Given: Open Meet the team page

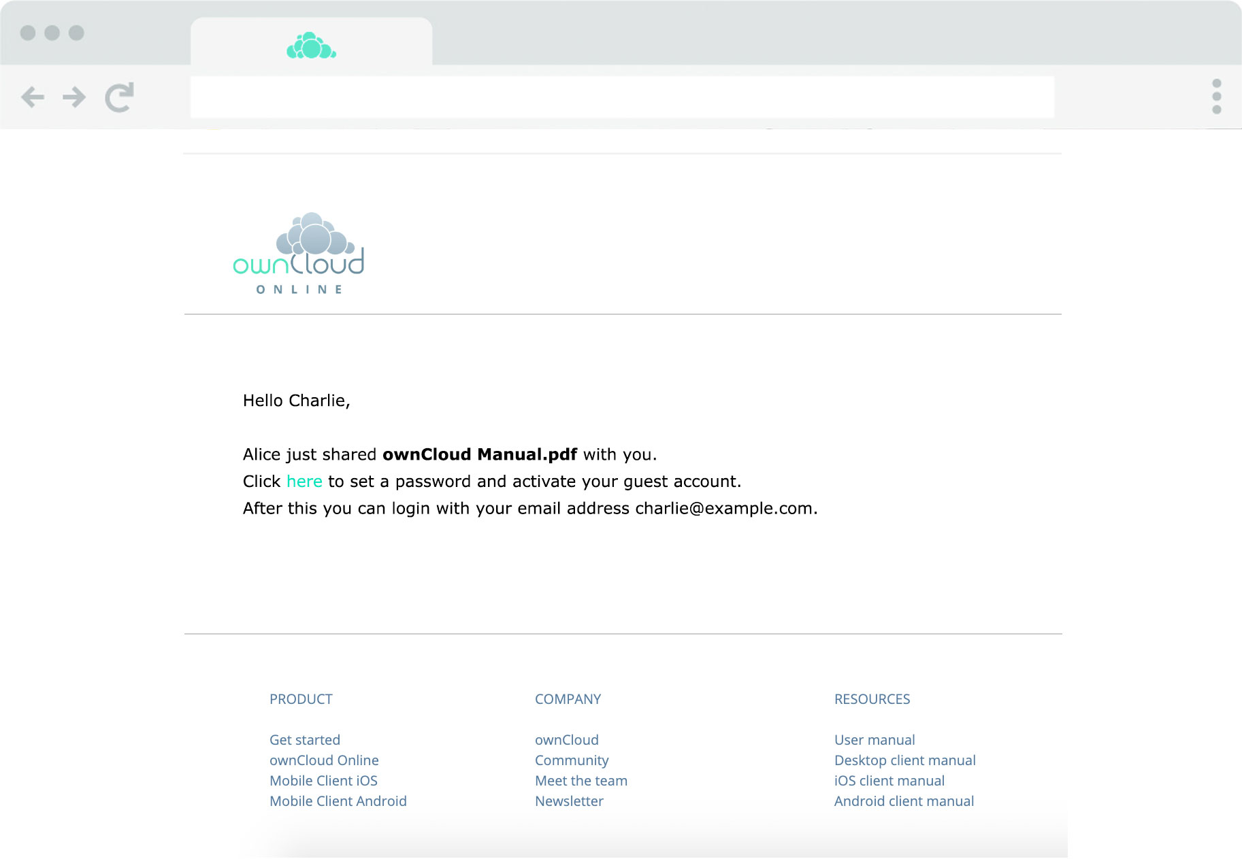Looking at the screenshot, I should (x=581, y=781).
